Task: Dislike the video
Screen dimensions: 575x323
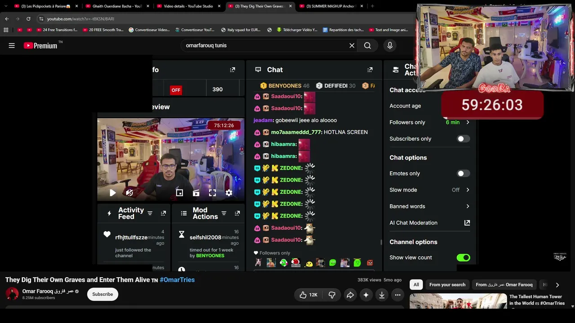Action: click(x=332, y=295)
